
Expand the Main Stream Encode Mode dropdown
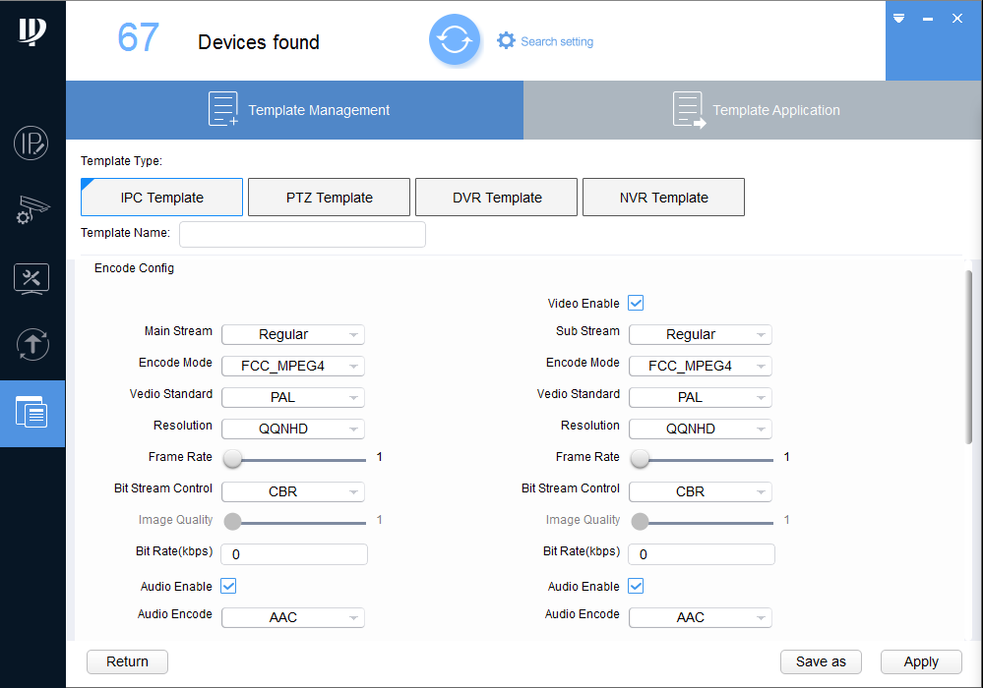pos(293,367)
